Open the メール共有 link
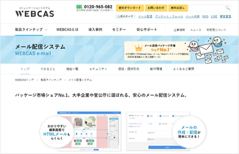Screen dimensions: 239x154 192,16
